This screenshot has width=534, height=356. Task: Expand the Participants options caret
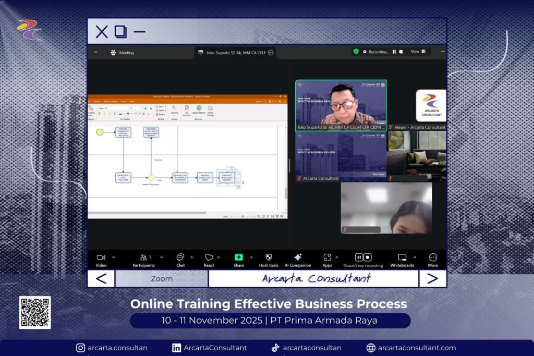161,257
